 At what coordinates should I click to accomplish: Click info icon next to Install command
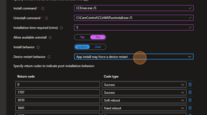[43, 8]
